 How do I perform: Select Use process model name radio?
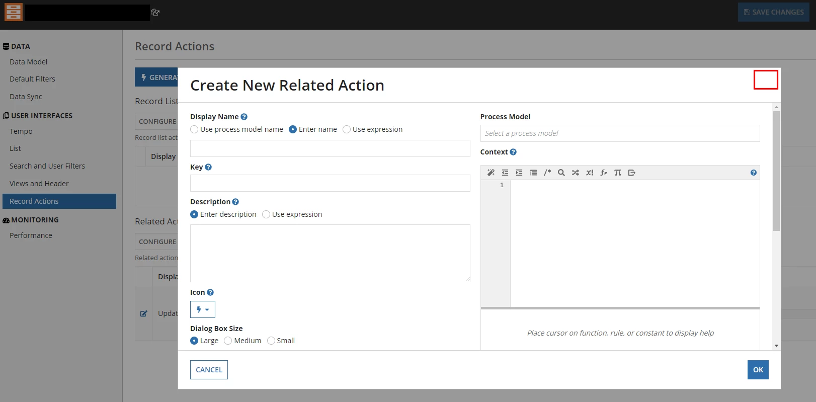[x=194, y=129]
